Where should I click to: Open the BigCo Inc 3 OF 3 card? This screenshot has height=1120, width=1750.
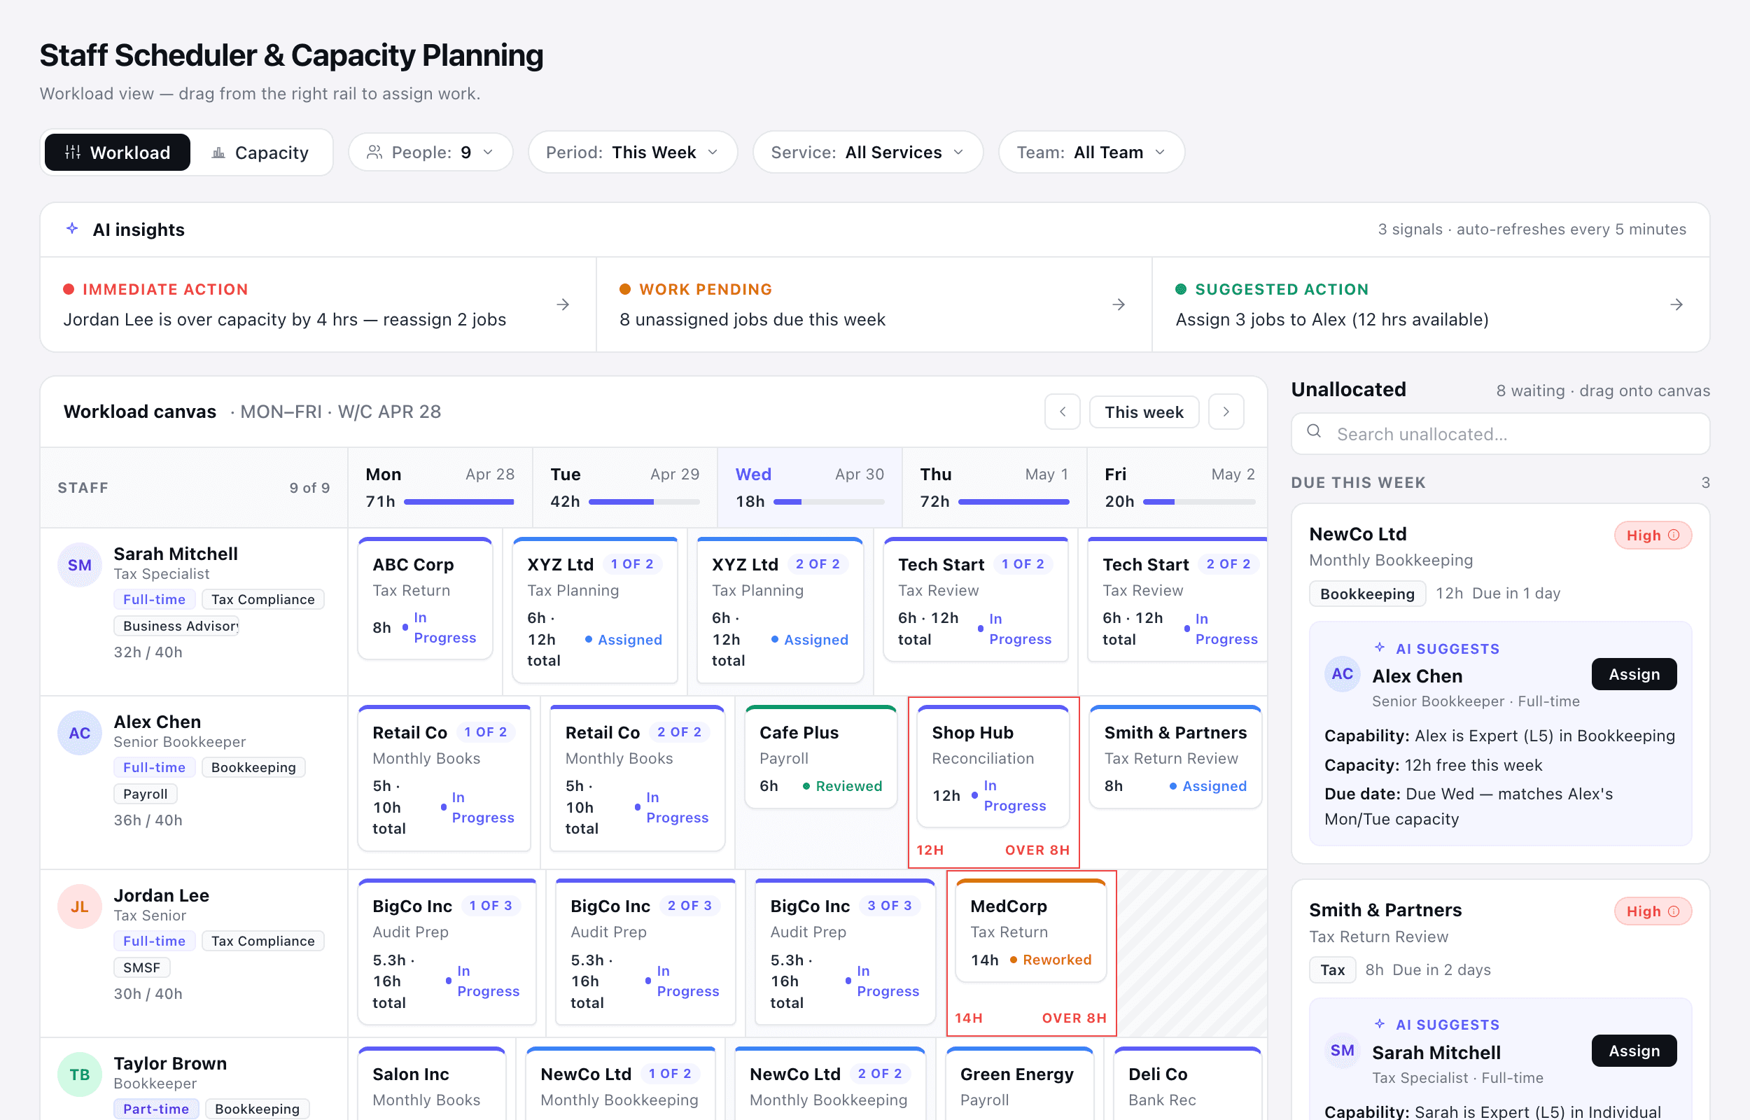[845, 952]
